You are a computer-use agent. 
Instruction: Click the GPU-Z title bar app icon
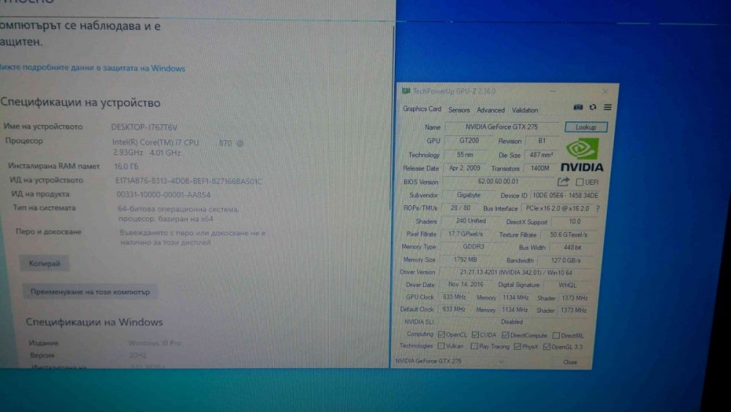click(406, 91)
